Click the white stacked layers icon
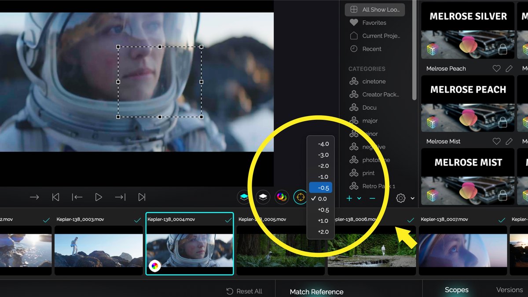528x297 pixels. click(263, 197)
